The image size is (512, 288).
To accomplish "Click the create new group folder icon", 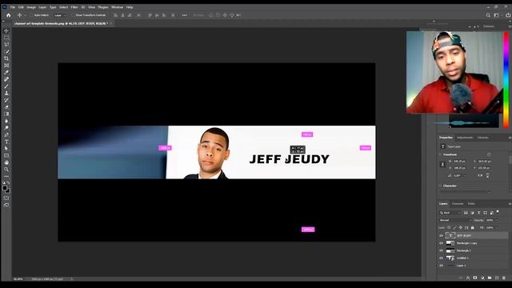I will [x=490, y=278].
